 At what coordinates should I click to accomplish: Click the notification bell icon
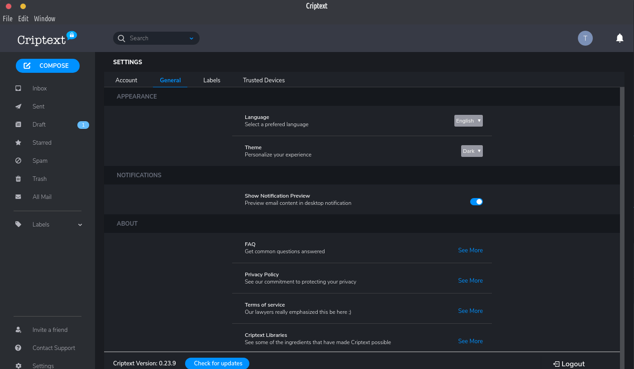pos(620,38)
